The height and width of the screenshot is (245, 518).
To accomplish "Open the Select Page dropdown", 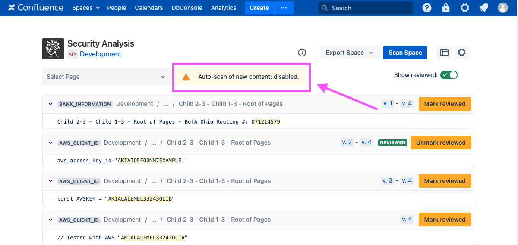I will (x=106, y=77).
